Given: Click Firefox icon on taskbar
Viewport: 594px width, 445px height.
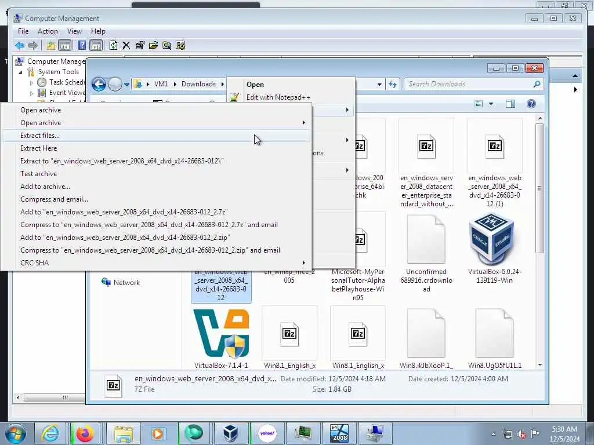Looking at the screenshot, I should point(85,433).
